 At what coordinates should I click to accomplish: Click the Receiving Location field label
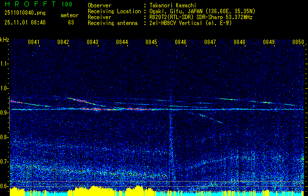114,11
